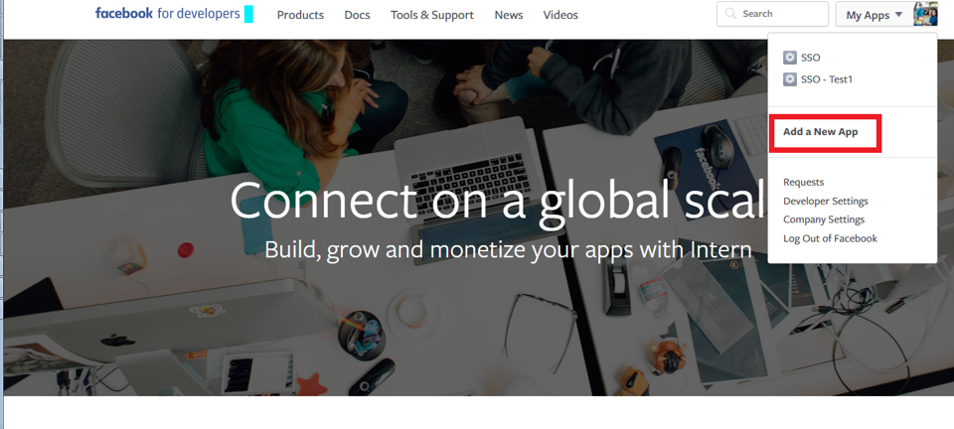The height and width of the screenshot is (429, 954).
Task: Click the My Apps button label
Action: 868,15
